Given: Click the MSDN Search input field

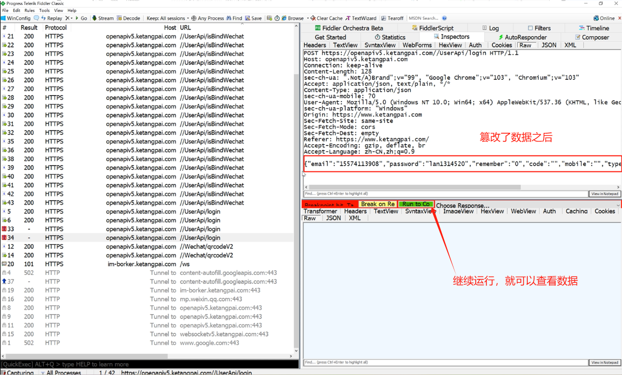Looking at the screenshot, I should [424, 18].
